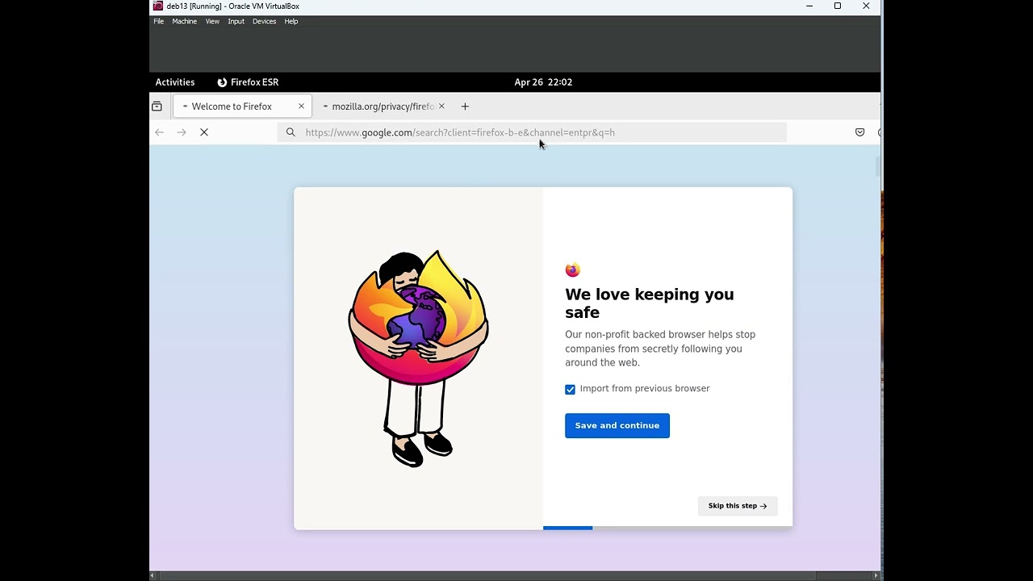Click Save and continue button
The image size is (1033, 581).
click(x=617, y=425)
